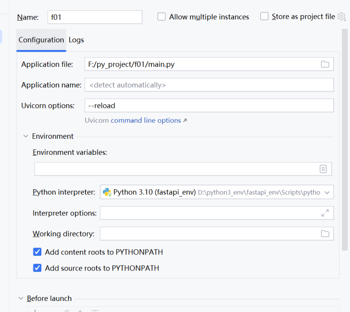Click the gear icon next to Store as project file
Image resolution: width=350 pixels, height=312 pixels.
341,17
